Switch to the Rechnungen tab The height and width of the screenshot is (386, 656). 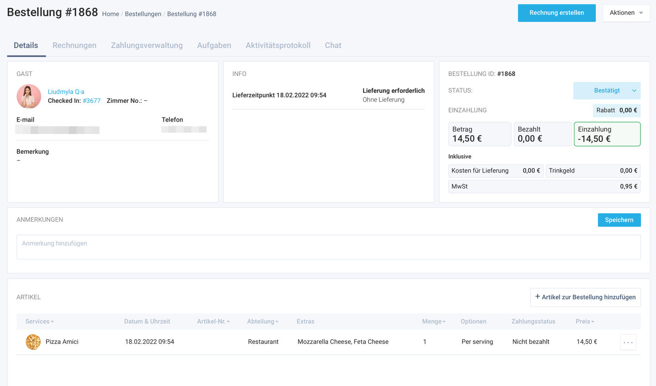(74, 46)
